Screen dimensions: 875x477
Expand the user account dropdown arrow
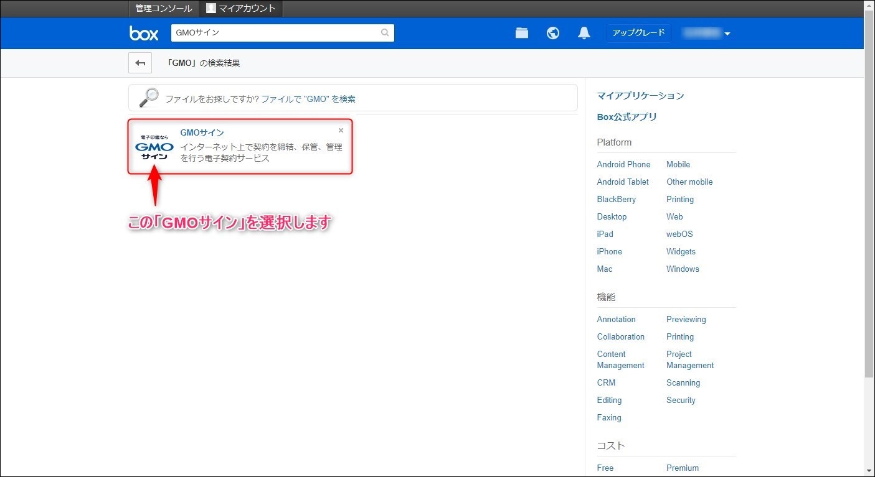(x=727, y=34)
